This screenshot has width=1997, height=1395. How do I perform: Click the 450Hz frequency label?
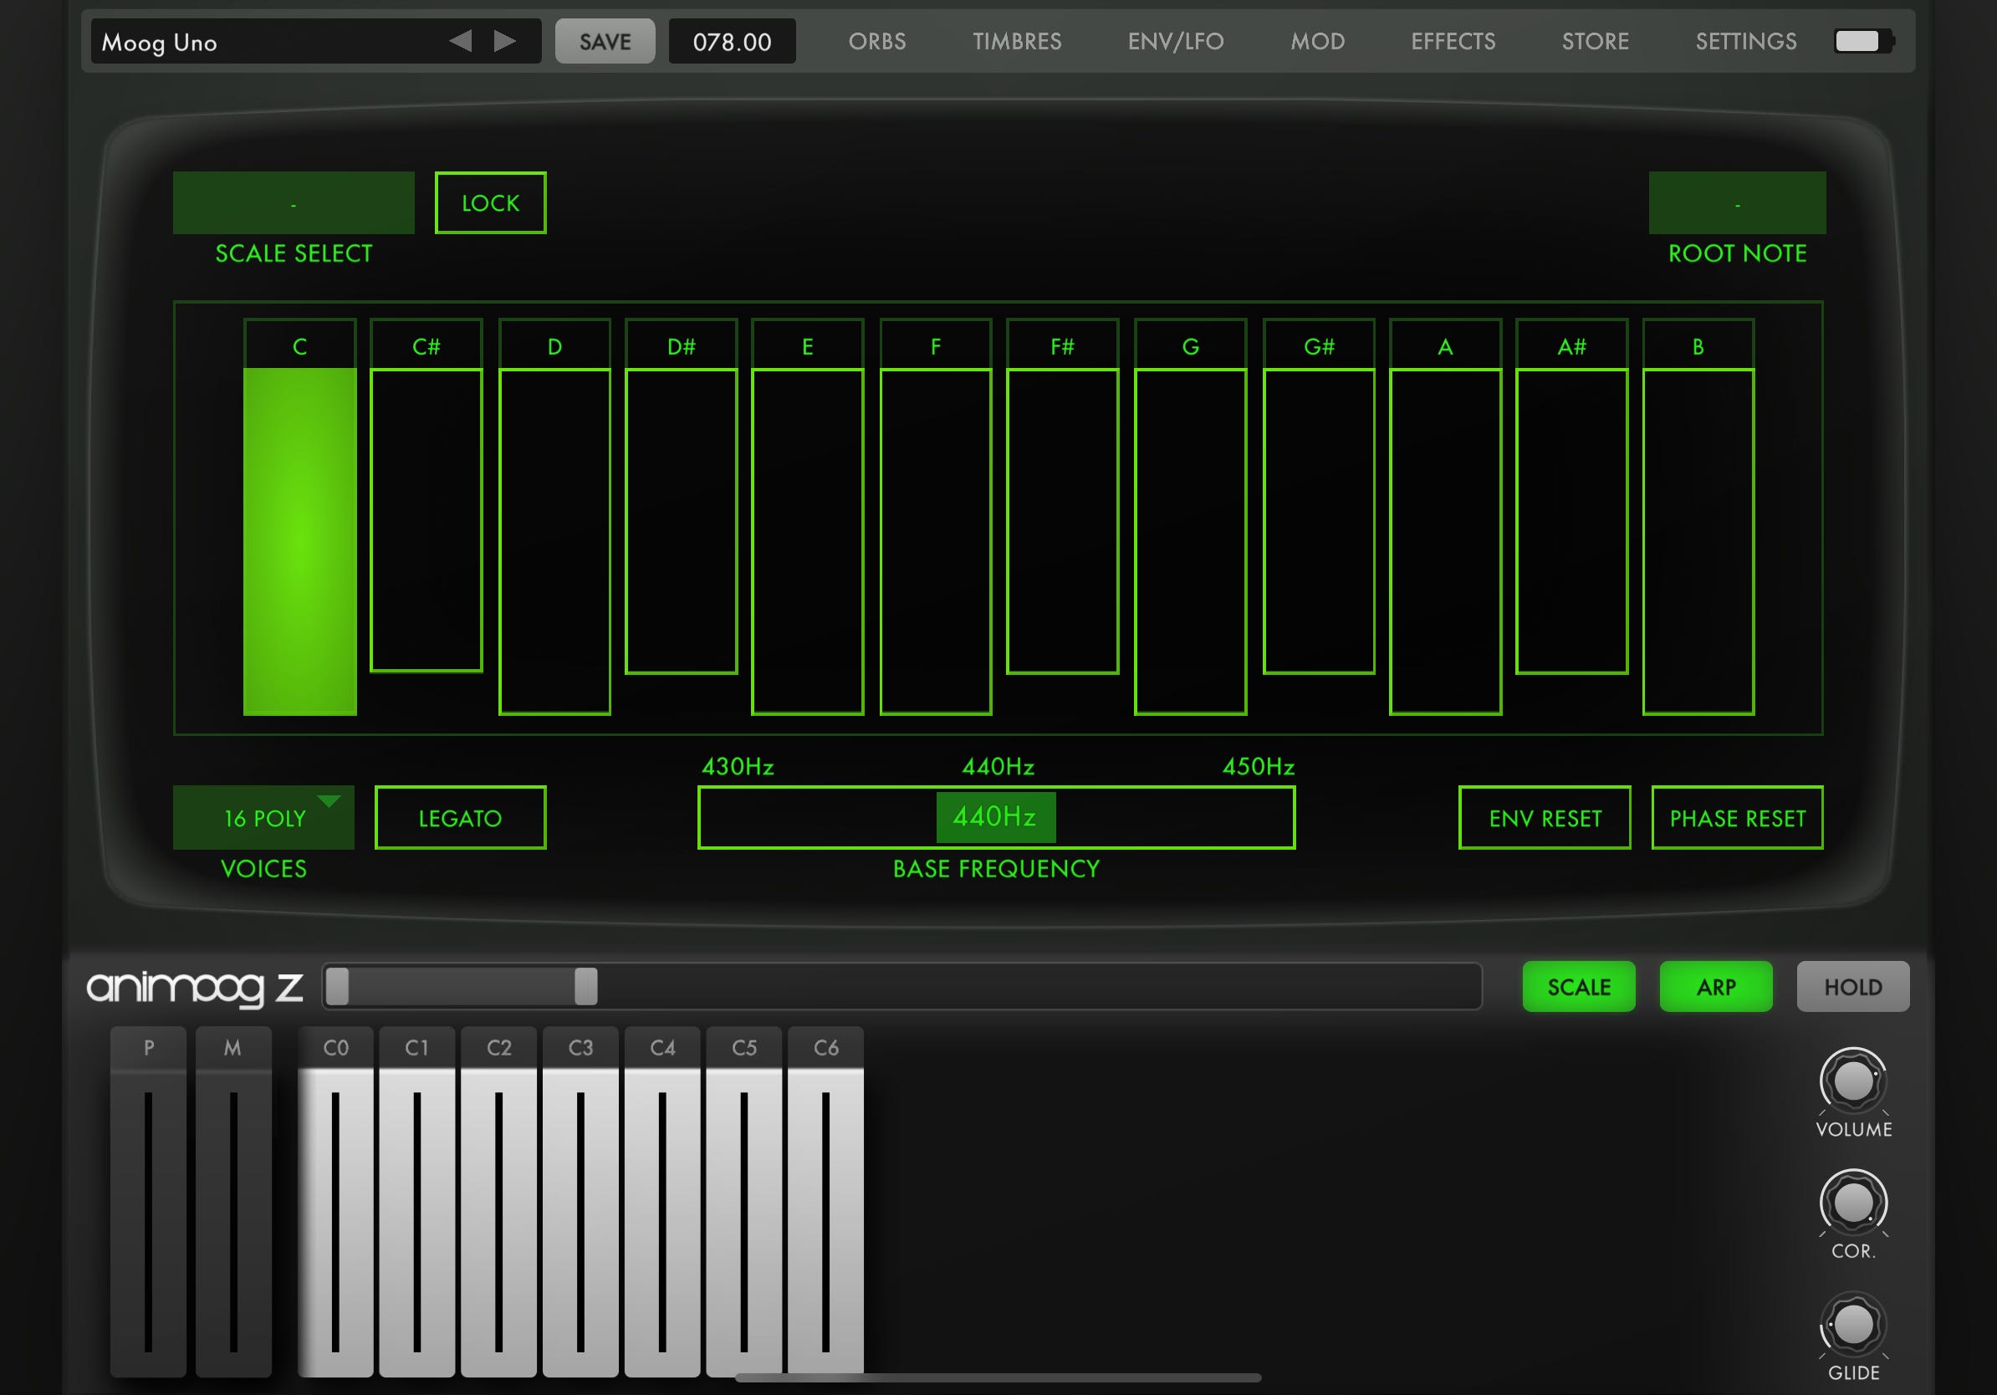(1259, 766)
